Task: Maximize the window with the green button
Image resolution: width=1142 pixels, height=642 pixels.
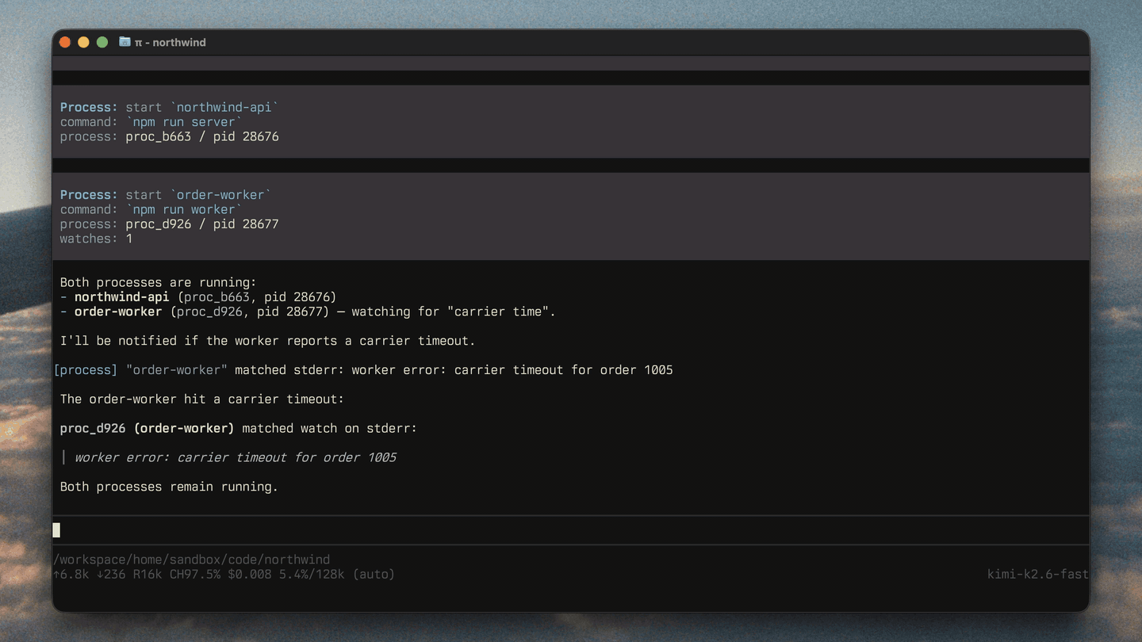Action: (x=102, y=42)
